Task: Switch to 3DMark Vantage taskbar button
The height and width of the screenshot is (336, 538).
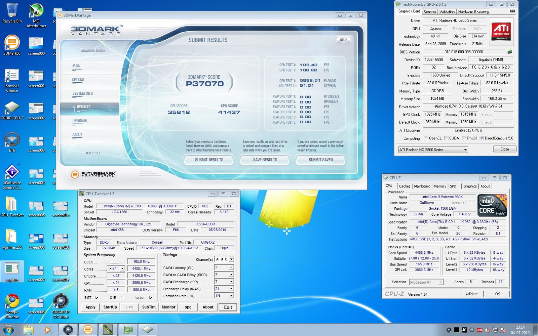Action: (88, 330)
